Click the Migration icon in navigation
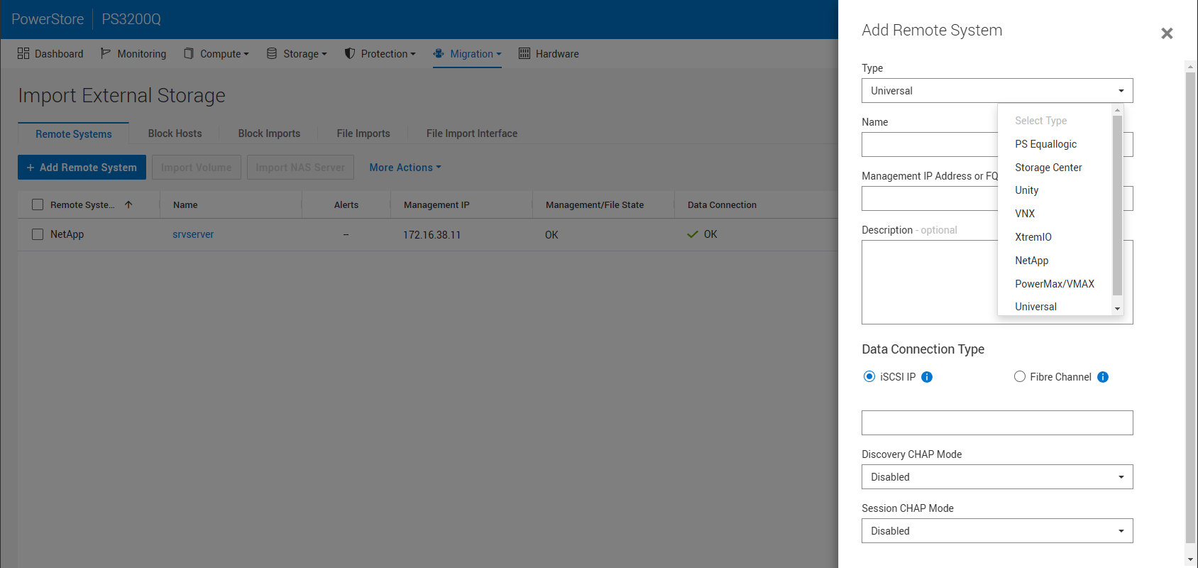 (x=439, y=53)
